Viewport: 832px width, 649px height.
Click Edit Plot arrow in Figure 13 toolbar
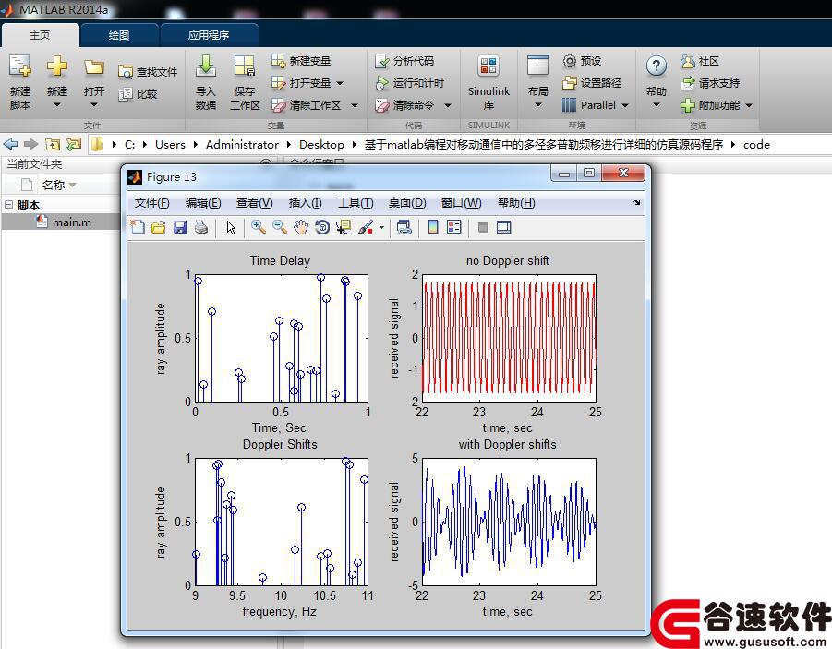coord(231,228)
